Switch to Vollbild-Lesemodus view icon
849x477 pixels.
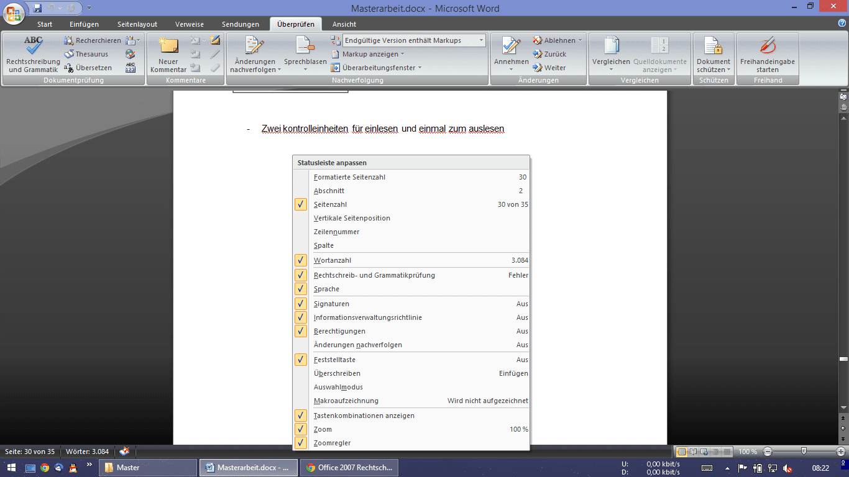(693, 452)
